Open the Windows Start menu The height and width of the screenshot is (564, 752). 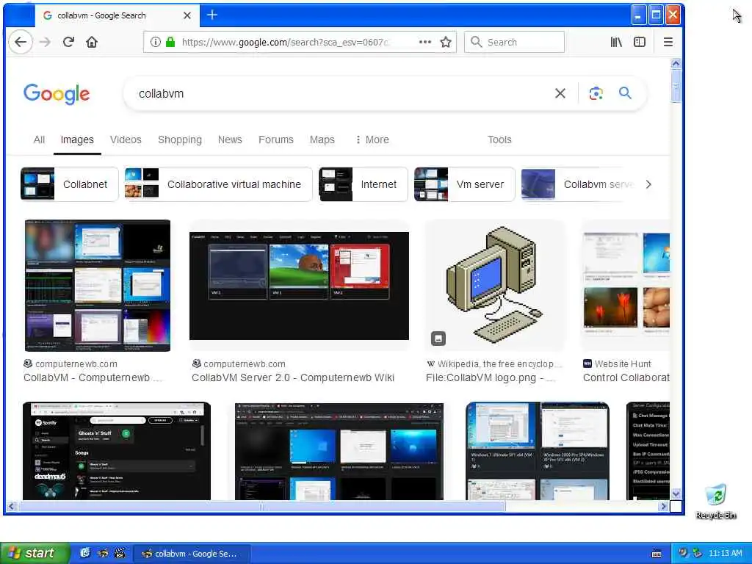pyautogui.click(x=35, y=553)
